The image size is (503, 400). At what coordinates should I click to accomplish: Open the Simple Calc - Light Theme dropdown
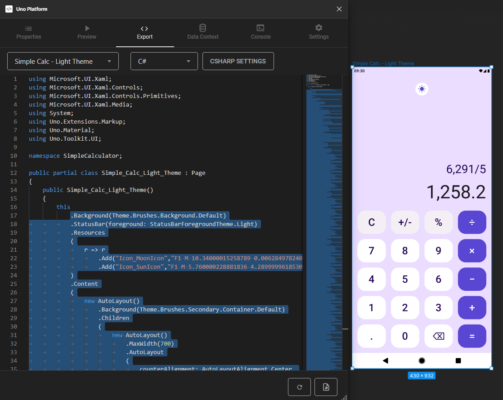pos(63,61)
